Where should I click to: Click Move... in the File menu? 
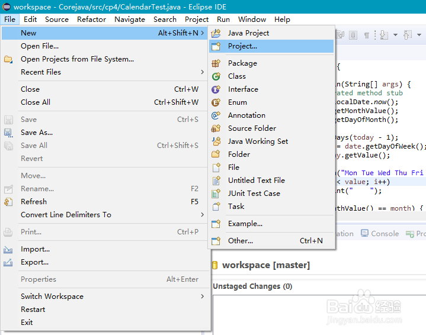point(104,176)
